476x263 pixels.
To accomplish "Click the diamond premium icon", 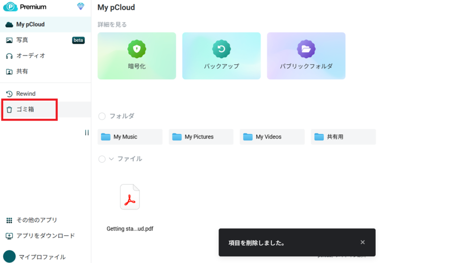I will click(80, 7).
